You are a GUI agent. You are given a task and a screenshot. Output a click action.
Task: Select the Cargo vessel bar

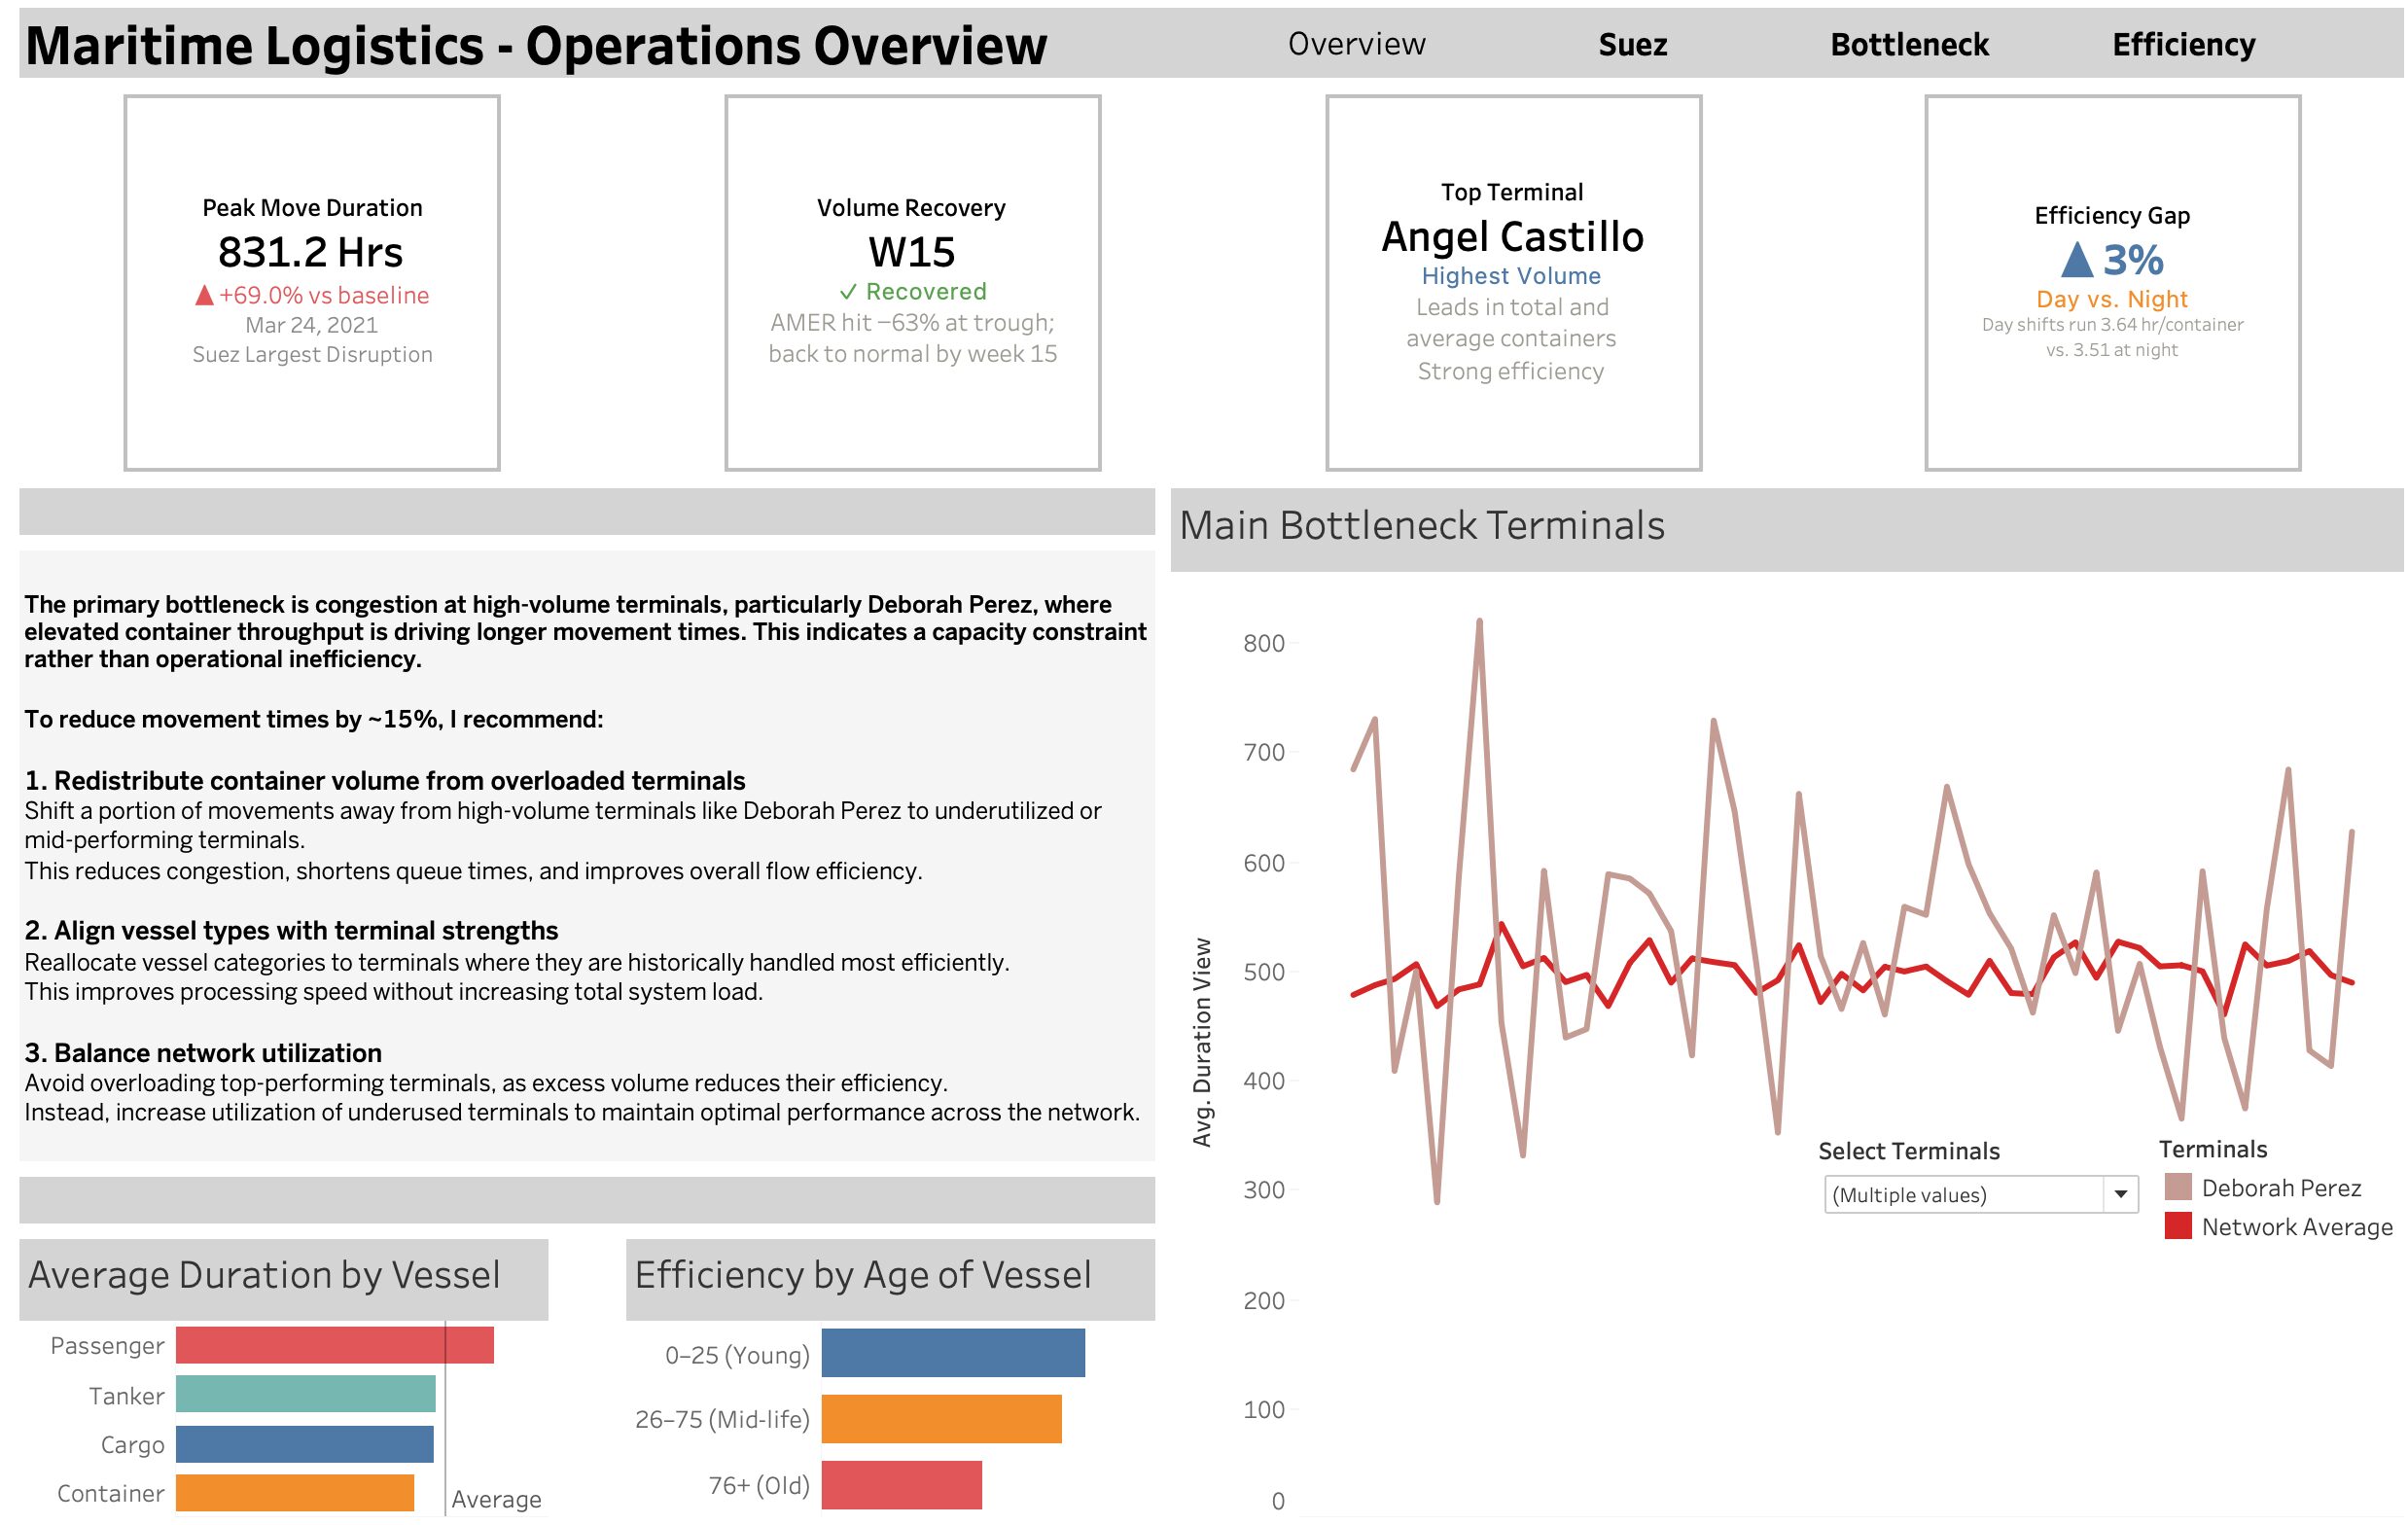pos(304,1444)
